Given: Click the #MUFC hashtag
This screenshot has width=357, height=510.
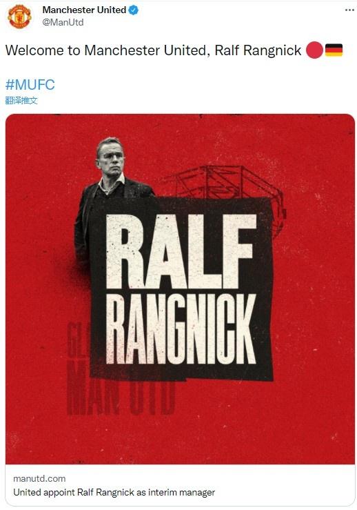Looking at the screenshot, I should tap(30, 85).
